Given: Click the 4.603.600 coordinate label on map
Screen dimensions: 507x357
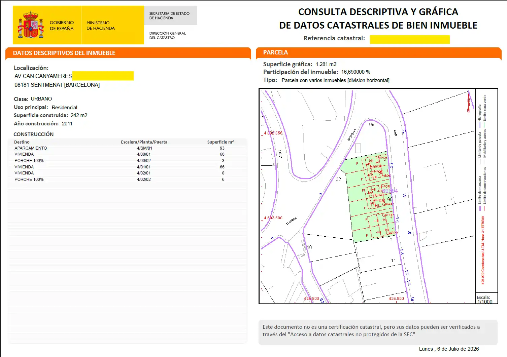Looking at the screenshot, I should (x=273, y=218).
